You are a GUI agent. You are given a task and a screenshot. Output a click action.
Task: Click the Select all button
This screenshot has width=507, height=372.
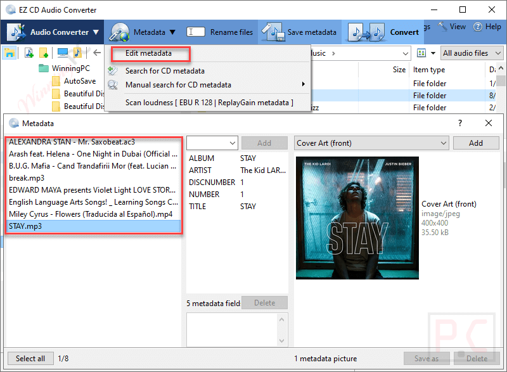30,359
